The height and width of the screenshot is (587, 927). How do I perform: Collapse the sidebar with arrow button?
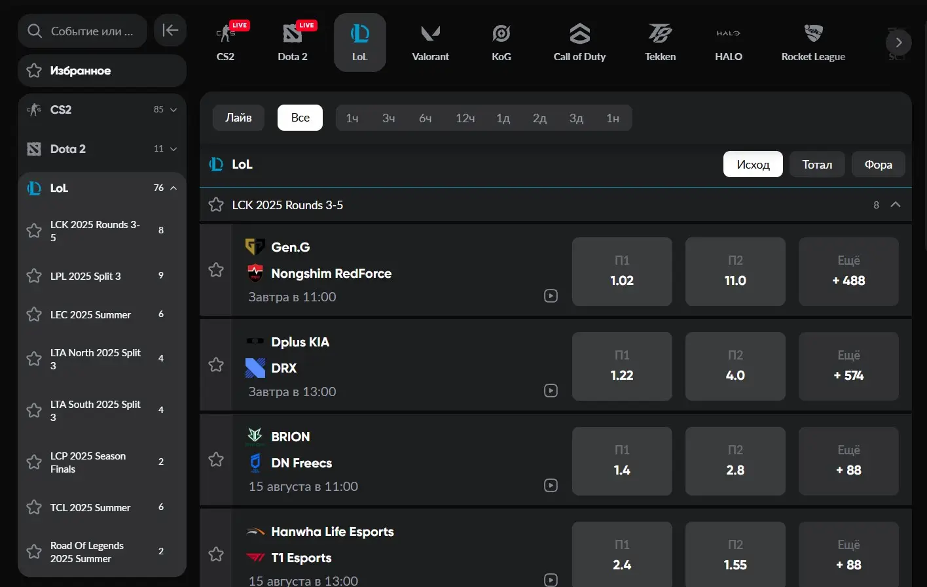170,30
